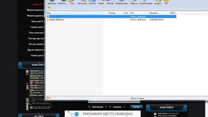
Task: Show archive Информация
Action: [x=122, y=2]
